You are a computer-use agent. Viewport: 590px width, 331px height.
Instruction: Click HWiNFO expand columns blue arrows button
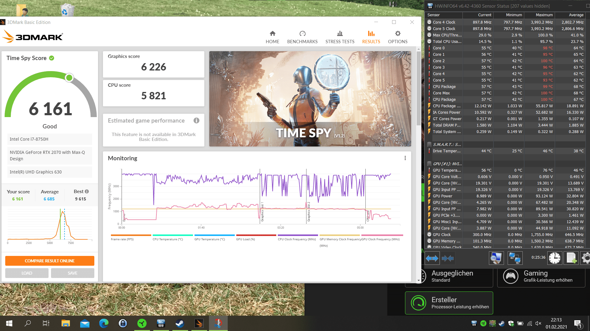tap(432, 258)
